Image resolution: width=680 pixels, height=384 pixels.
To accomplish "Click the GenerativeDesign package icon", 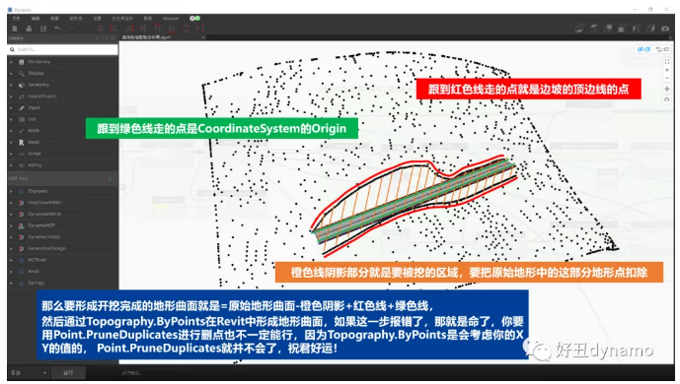I will tap(22, 249).
